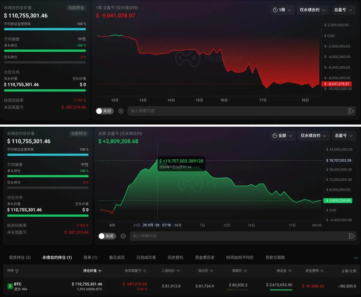Sort table by 保证金 column icon

(x=290, y=271)
